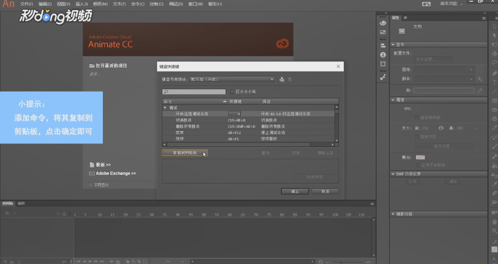The height and width of the screenshot is (264, 498).
Task: Click the center frame icon in timeline
Action: pos(112,261)
